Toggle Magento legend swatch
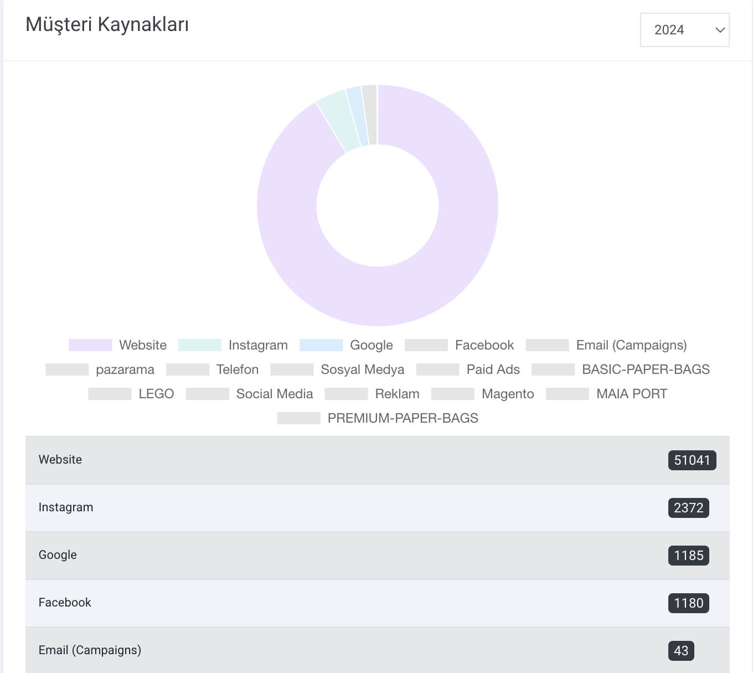Viewport: 753px width, 673px height. (x=453, y=394)
